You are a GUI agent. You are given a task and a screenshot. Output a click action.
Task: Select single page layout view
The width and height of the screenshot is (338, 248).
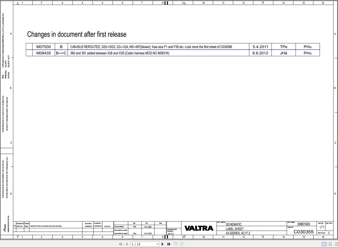click(x=324, y=244)
